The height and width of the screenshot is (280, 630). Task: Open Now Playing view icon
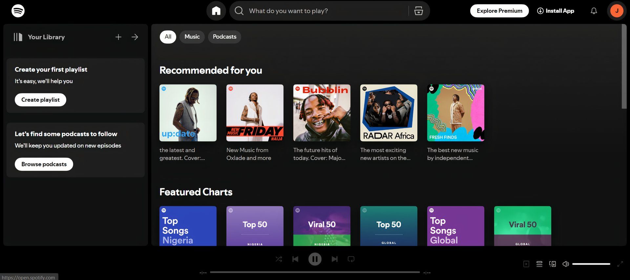526,264
